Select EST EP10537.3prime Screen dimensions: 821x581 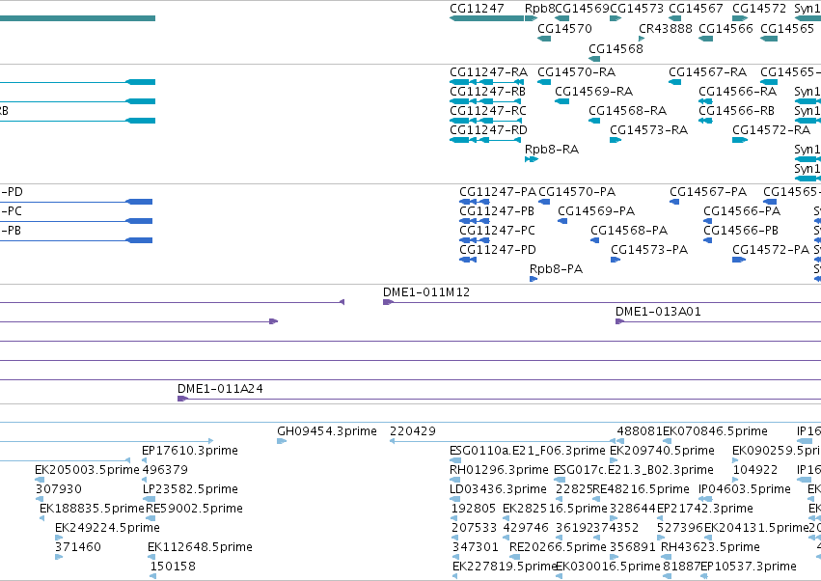[749, 567]
